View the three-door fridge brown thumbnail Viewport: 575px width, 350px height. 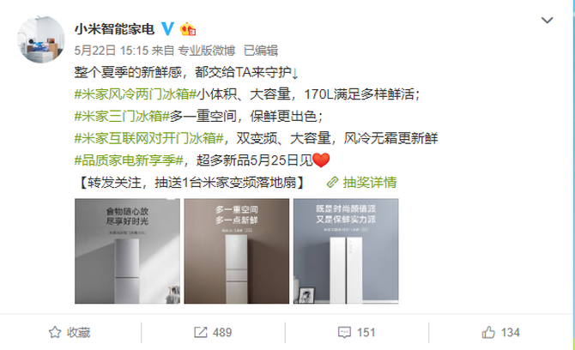click(237, 251)
